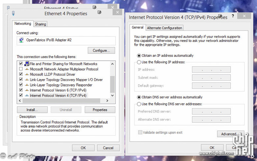Click the TCP/IPv4 protocol item icon
The width and height of the screenshot is (257, 161).
27,96
